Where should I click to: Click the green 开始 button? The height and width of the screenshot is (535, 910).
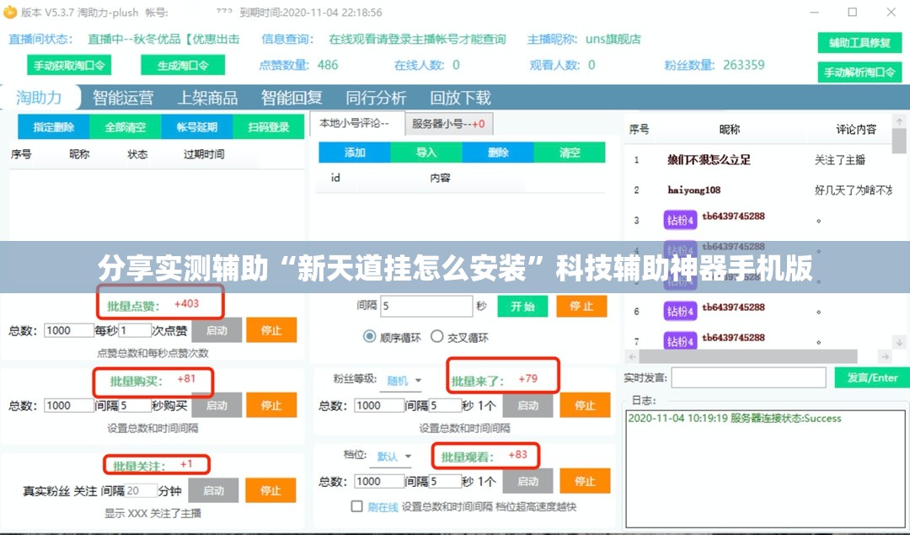coord(522,307)
